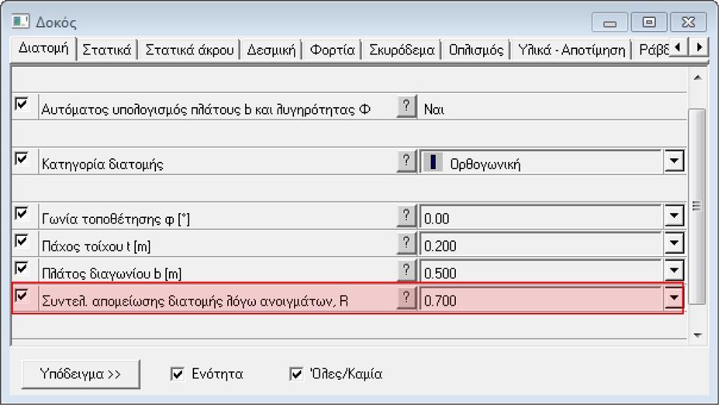Expand the Πάχος τοίχου value dropdown
The height and width of the screenshot is (405, 719).
[x=673, y=245]
